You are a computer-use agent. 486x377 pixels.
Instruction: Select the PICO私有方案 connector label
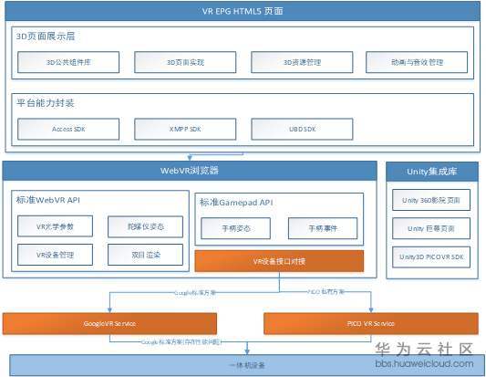(x=326, y=292)
